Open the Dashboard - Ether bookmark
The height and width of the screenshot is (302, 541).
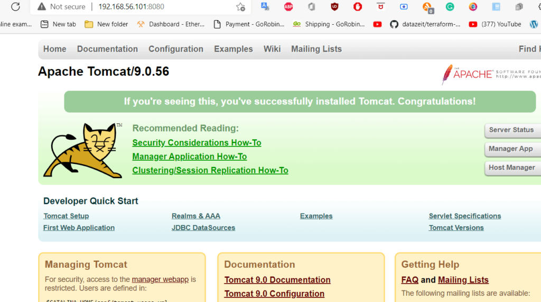(171, 24)
